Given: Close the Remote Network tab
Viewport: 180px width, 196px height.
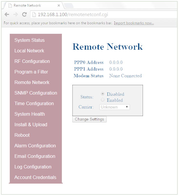Looking at the screenshot, I should (x=59, y=5).
